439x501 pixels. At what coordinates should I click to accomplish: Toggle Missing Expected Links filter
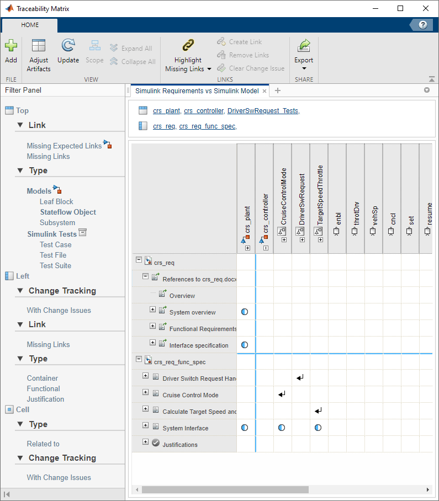(64, 146)
